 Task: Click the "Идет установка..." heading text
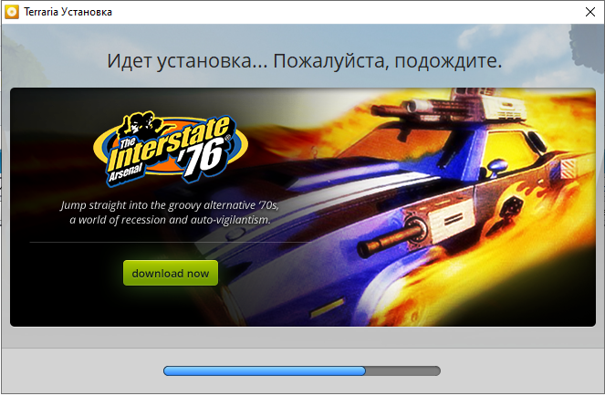pos(304,62)
